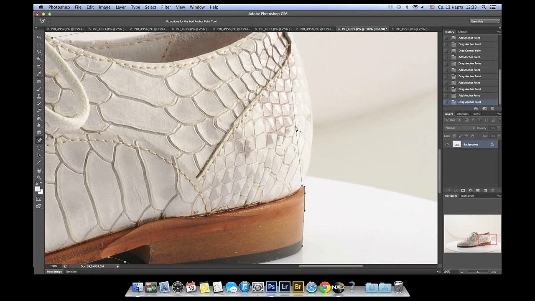Change the screen mode
This screenshot has width=535, height=301.
39,206
